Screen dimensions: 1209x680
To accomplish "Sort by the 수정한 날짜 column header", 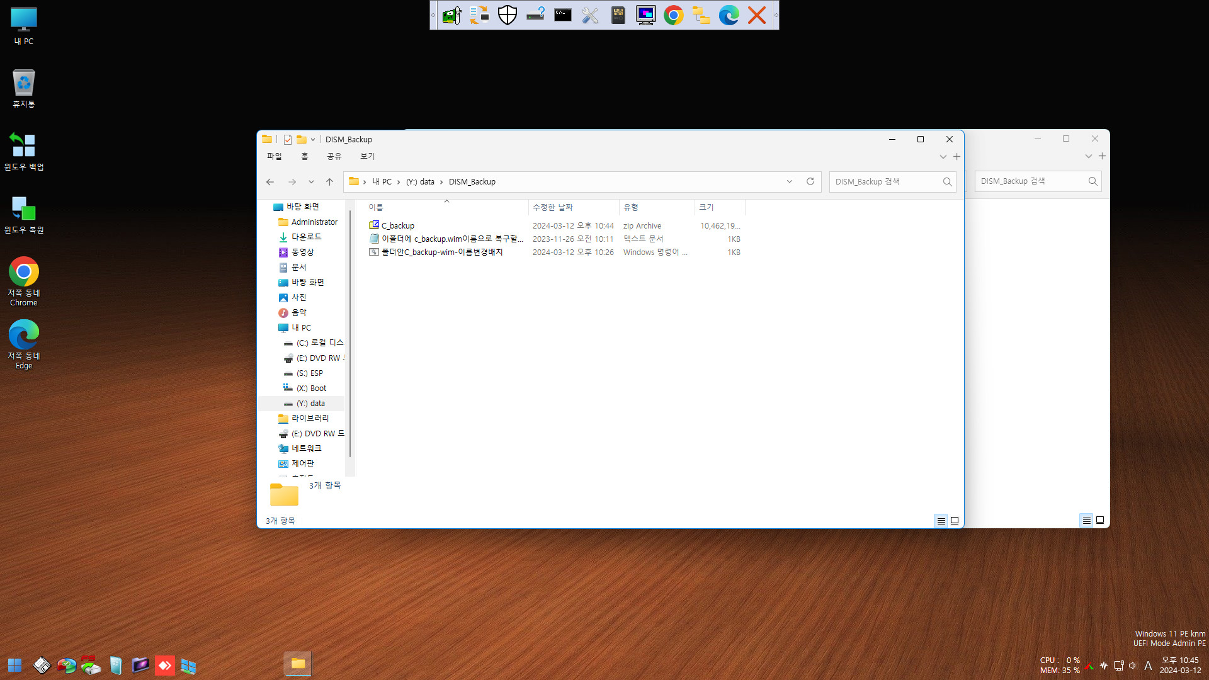I will pos(574,207).
